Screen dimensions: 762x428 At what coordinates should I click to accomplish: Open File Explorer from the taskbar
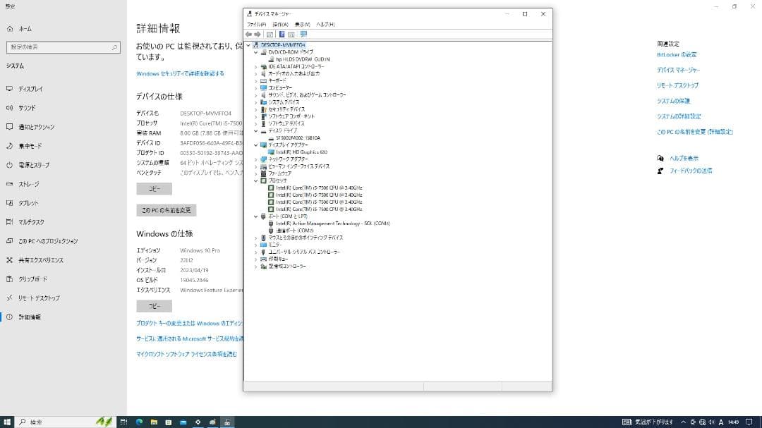[153, 423]
